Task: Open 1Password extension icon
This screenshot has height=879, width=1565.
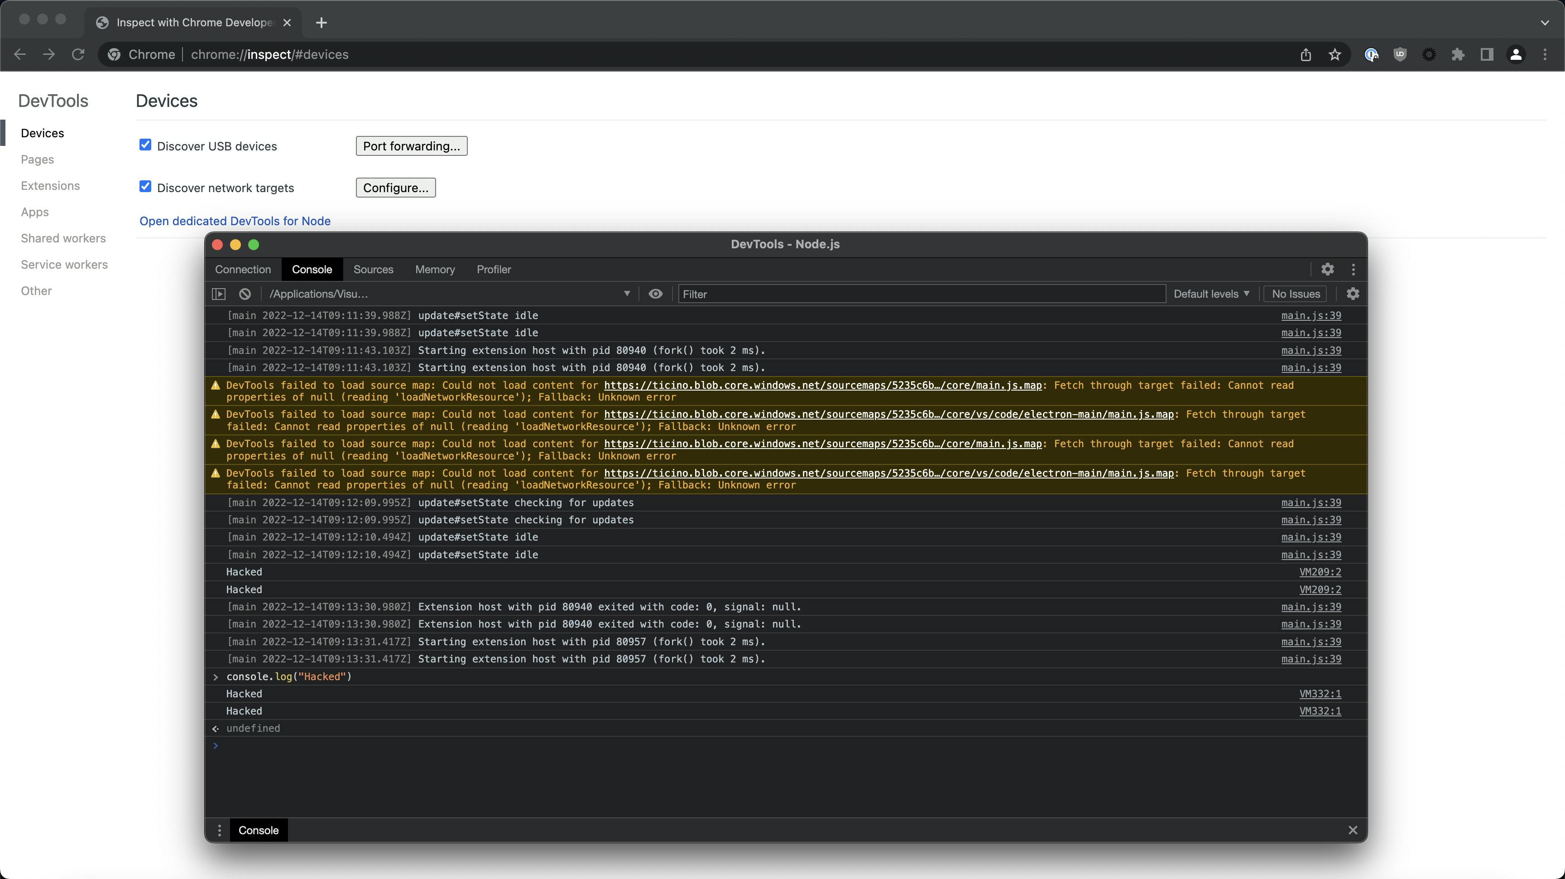Action: tap(1371, 55)
